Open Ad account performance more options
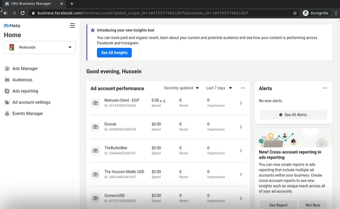340x209 pixels. pos(243,88)
